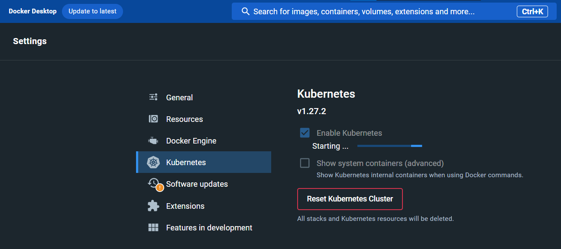Click the search magnifier icon
Image resolution: width=561 pixels, height=249 pixels.
(246, 11)
